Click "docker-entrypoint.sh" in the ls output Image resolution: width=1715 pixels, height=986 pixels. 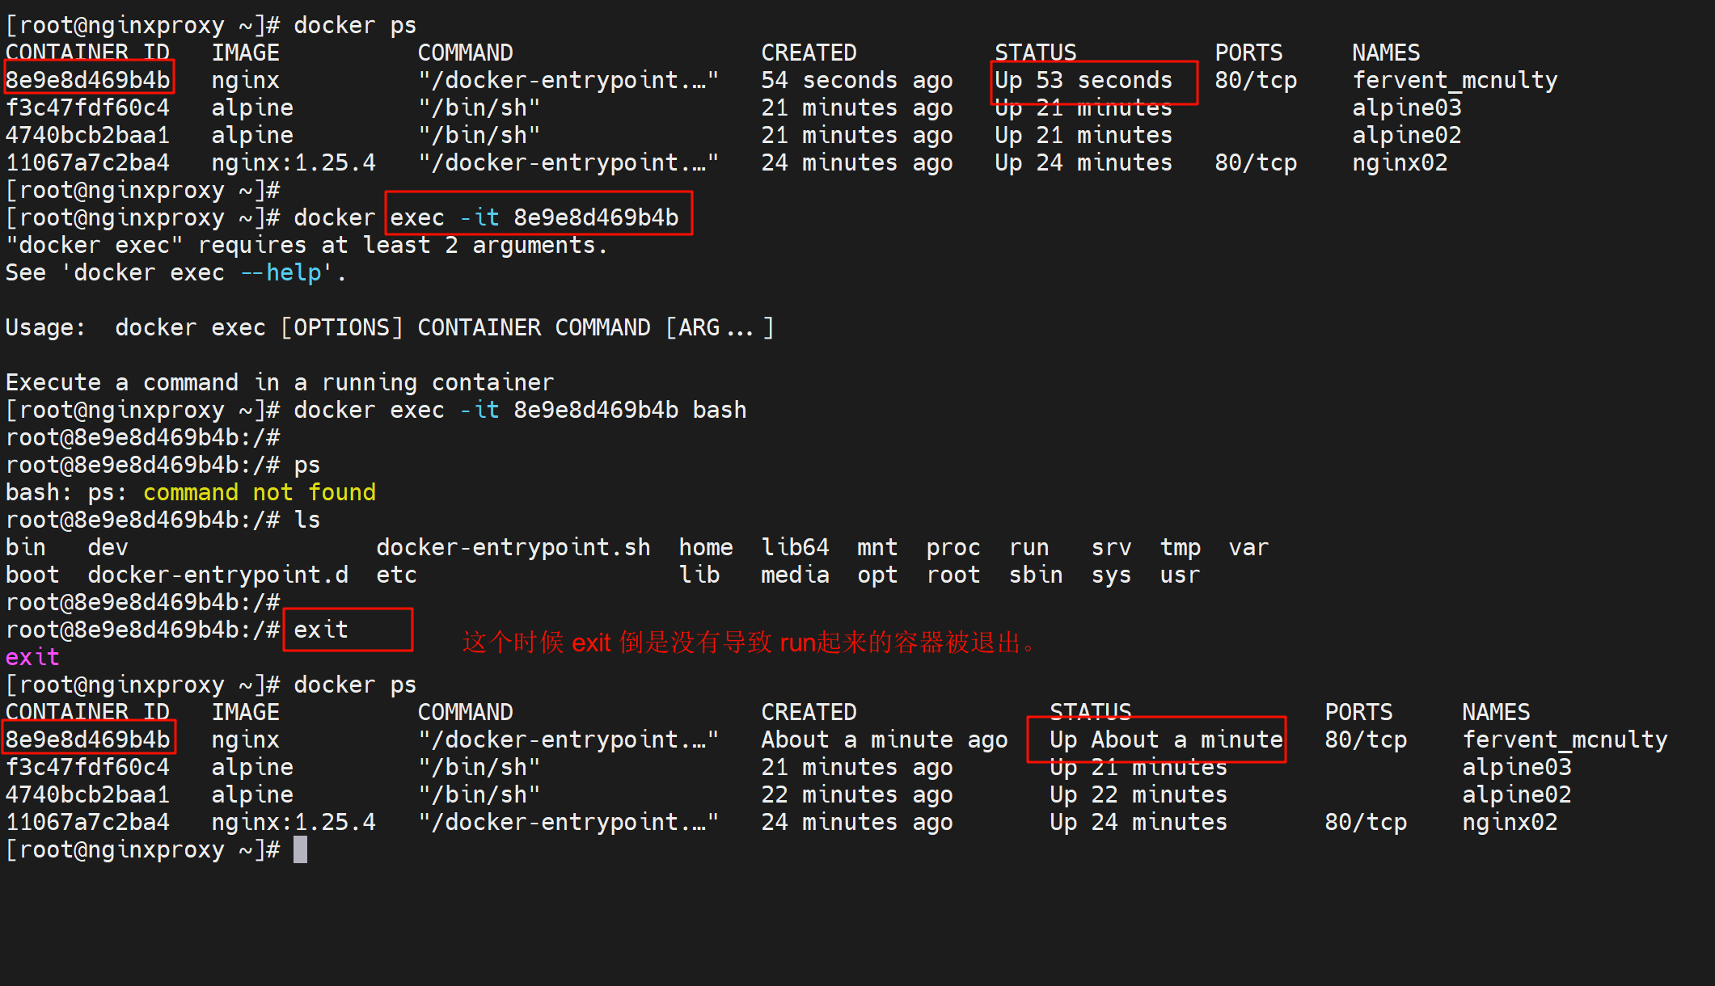[513, 547]
